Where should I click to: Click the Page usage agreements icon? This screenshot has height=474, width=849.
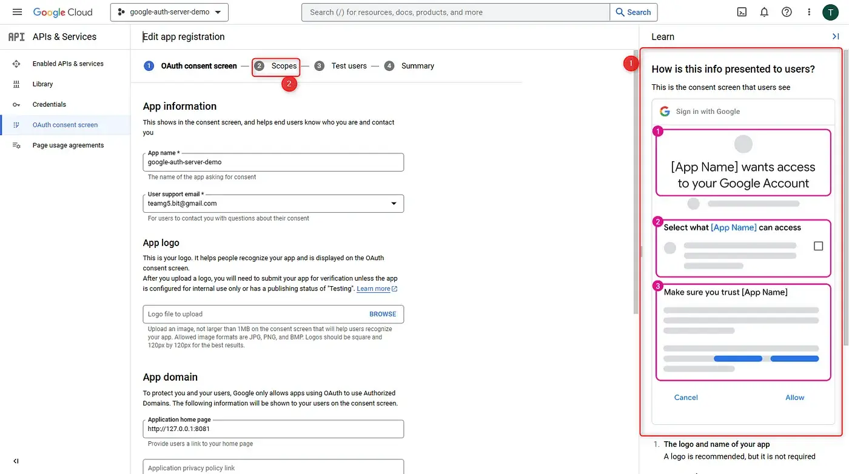click(16, 145)
